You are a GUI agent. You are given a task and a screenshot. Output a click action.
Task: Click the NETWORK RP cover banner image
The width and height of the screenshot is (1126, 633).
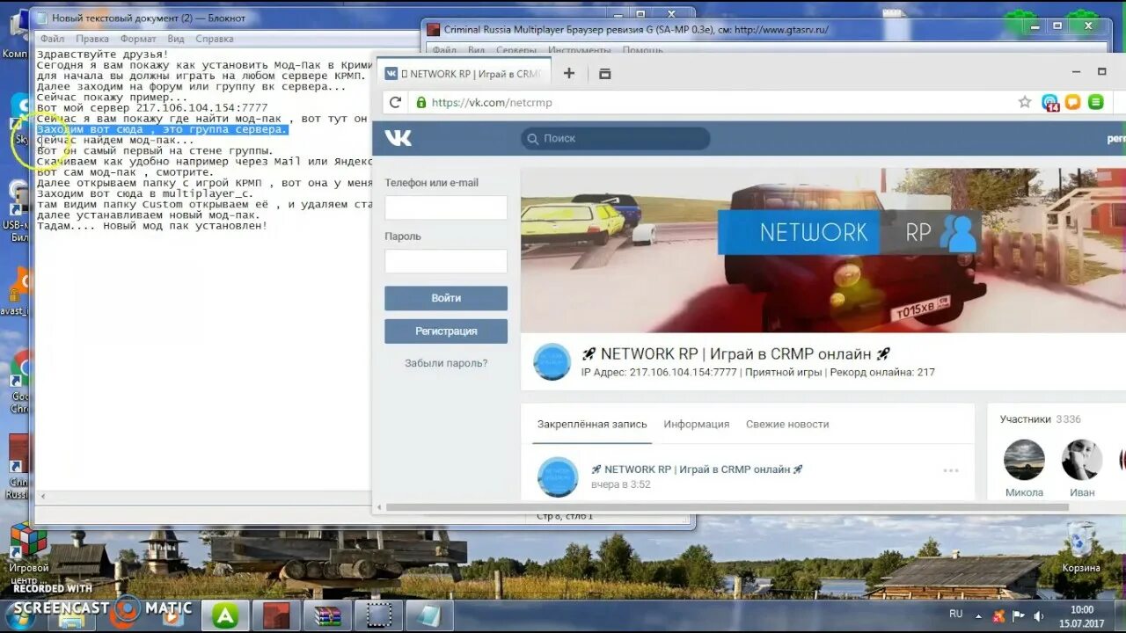823,251
